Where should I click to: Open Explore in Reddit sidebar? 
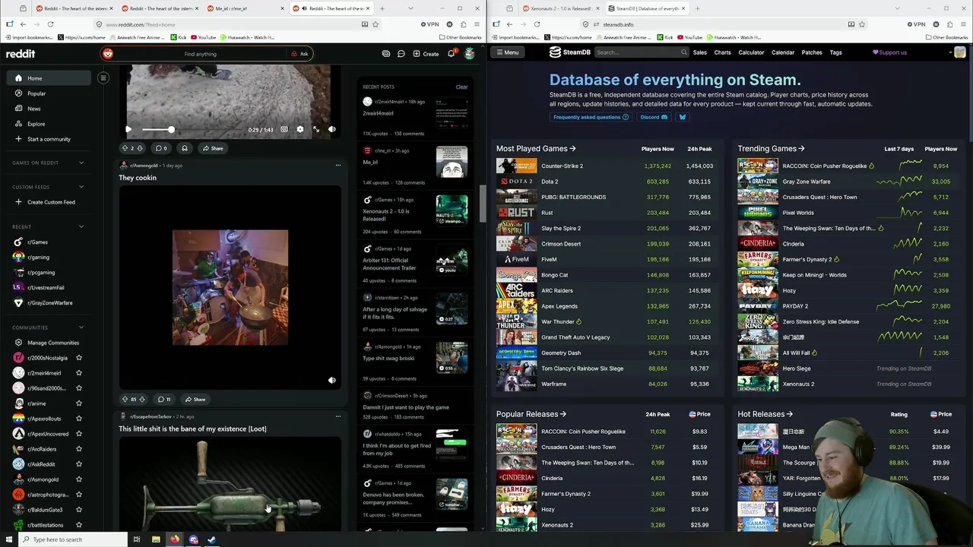point(49,124)
